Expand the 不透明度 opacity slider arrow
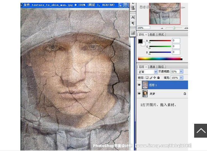 (x=181, y=72)
